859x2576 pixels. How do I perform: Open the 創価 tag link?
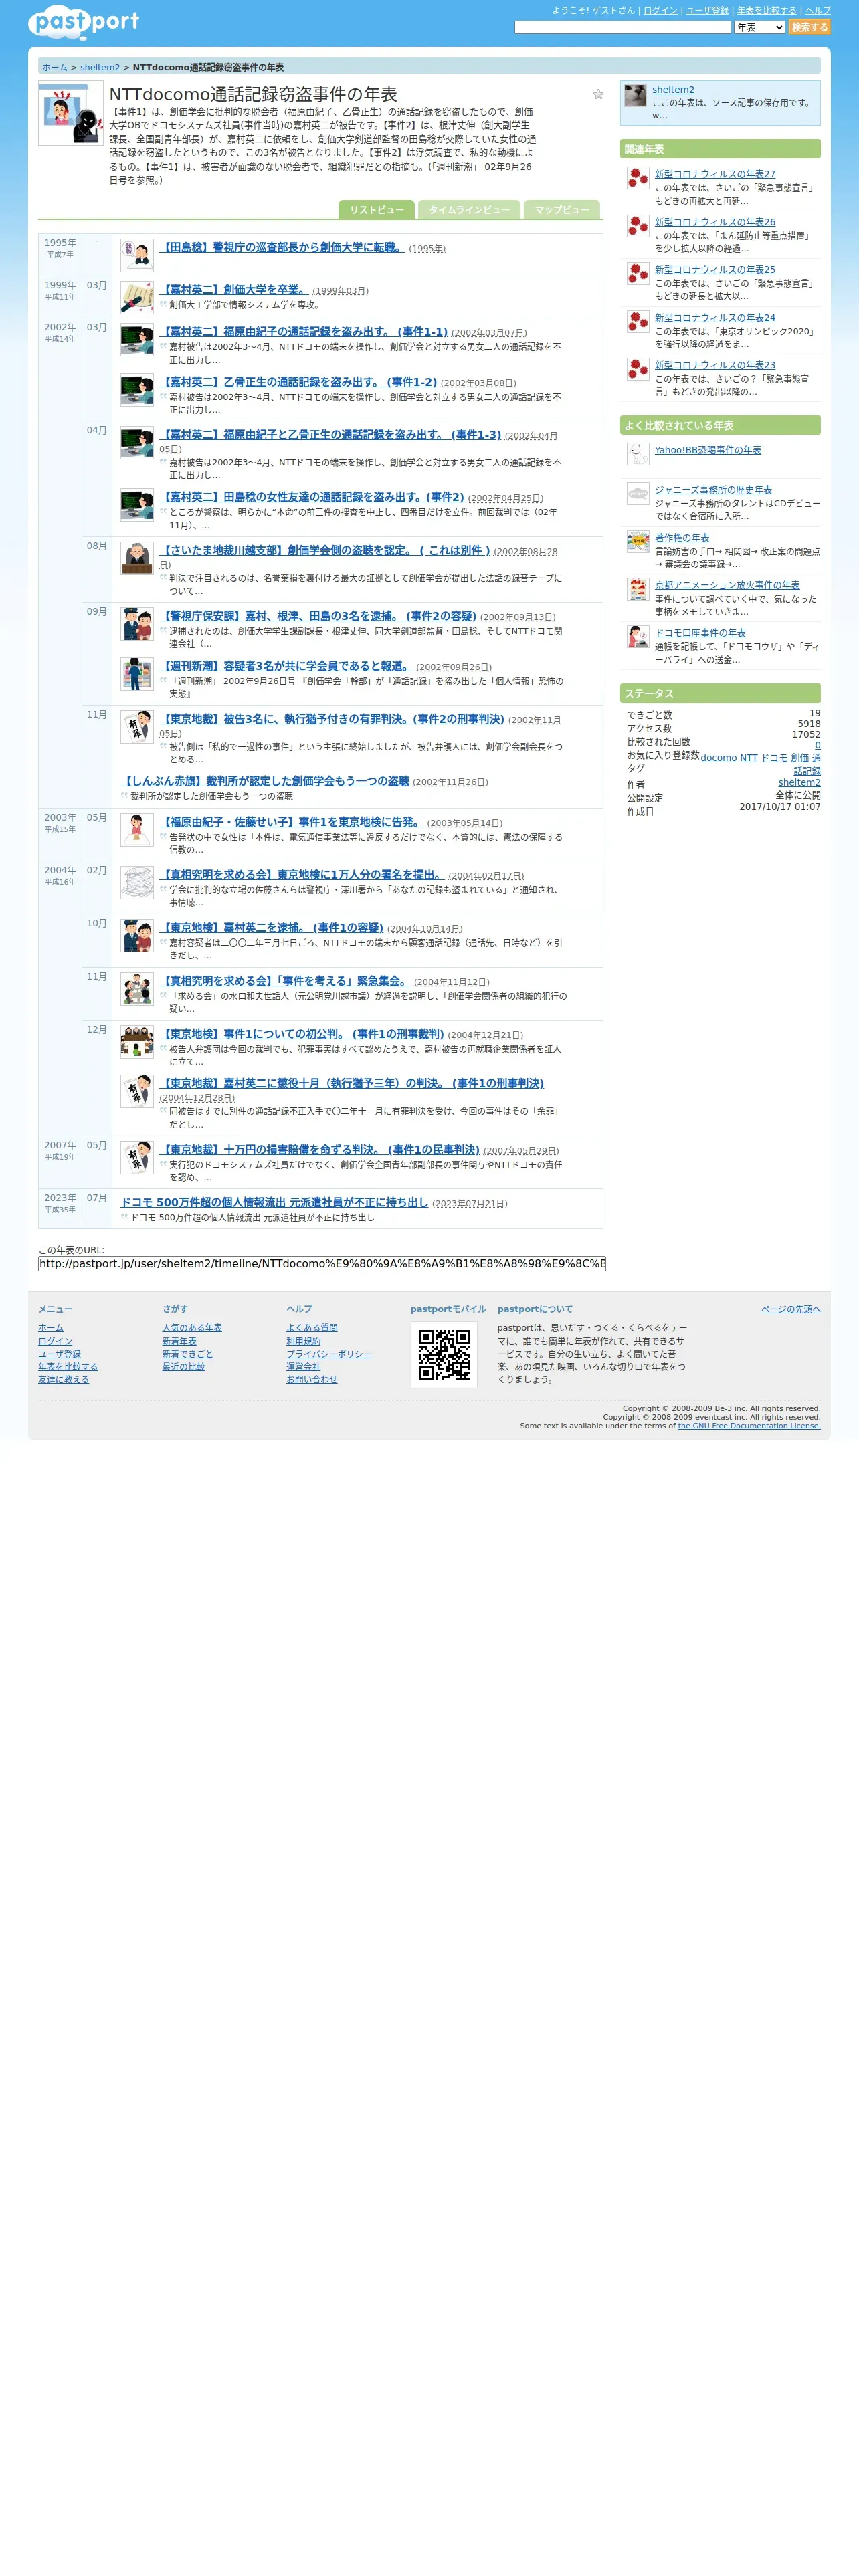799,758
